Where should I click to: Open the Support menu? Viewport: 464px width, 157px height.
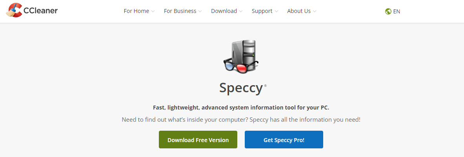[262, 11]
